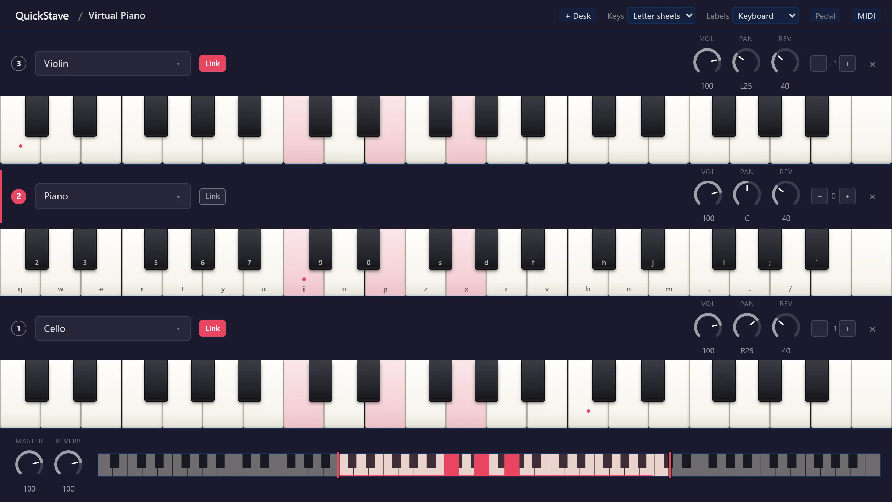Play the Piano white key labeled m

pos(669,282)
